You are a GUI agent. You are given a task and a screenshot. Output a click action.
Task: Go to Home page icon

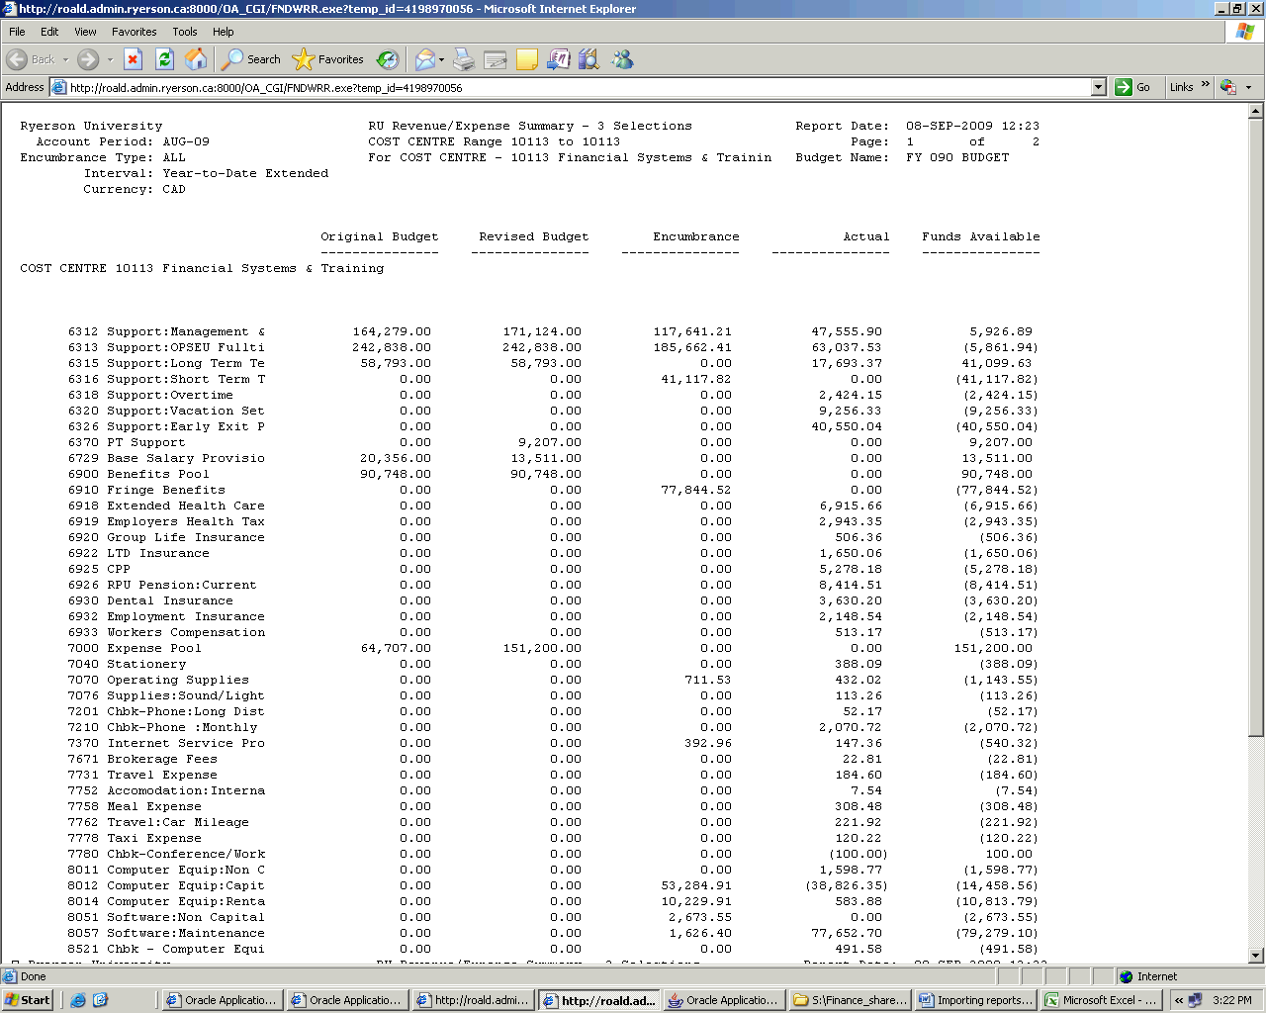(196, 59)
